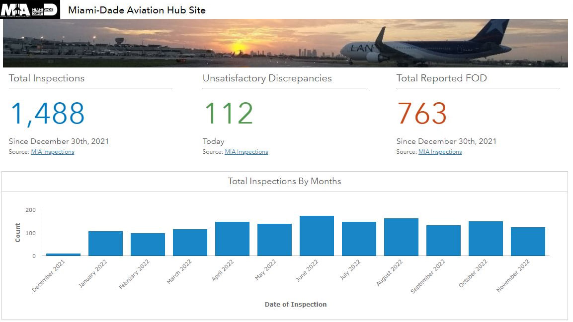Viewport: 573px width, 322px height.
Task: Select the tallest bar, June 2022
Action: pos(317,236)
